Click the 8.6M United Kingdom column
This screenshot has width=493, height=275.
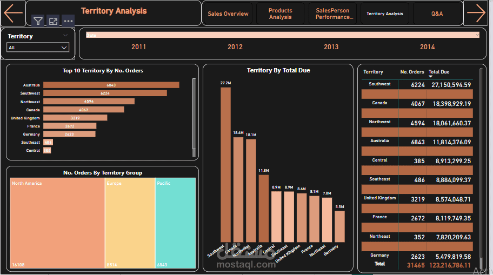coord(302,218)
